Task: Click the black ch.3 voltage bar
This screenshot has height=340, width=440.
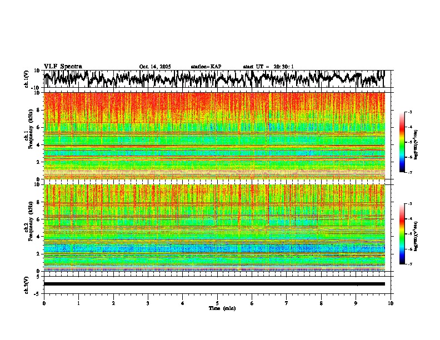Action: point(214,284)
